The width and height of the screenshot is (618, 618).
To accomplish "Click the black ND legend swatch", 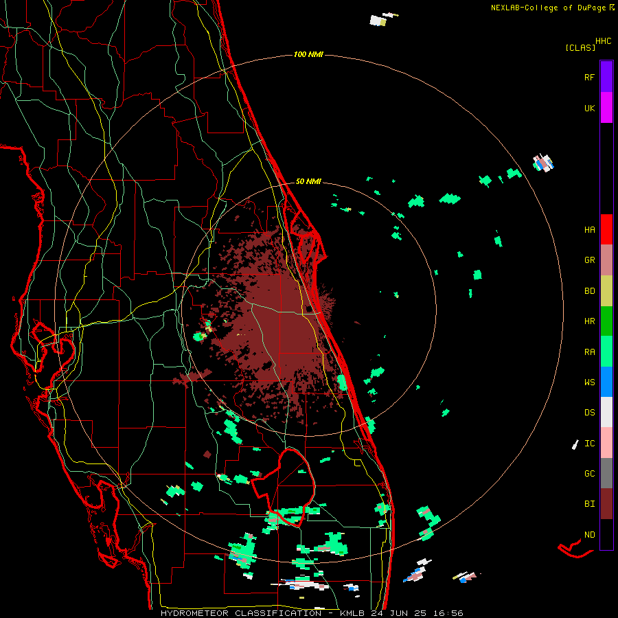I will [606, 534].
